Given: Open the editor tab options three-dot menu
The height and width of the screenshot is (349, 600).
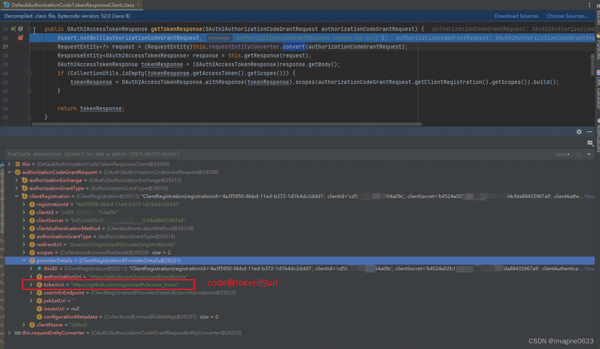Looking at the screenshot, I should pos(590,5).
